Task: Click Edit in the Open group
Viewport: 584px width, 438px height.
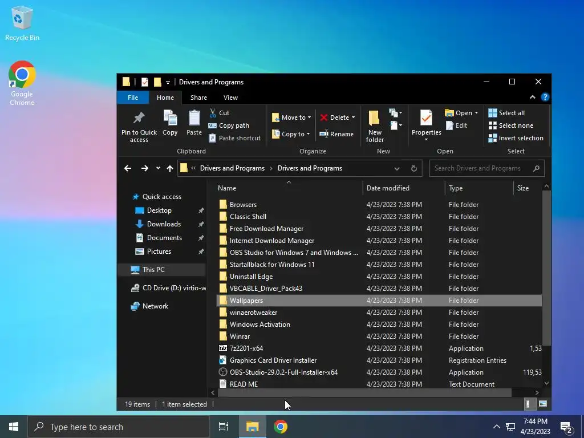Action: [x=456, y=125]
